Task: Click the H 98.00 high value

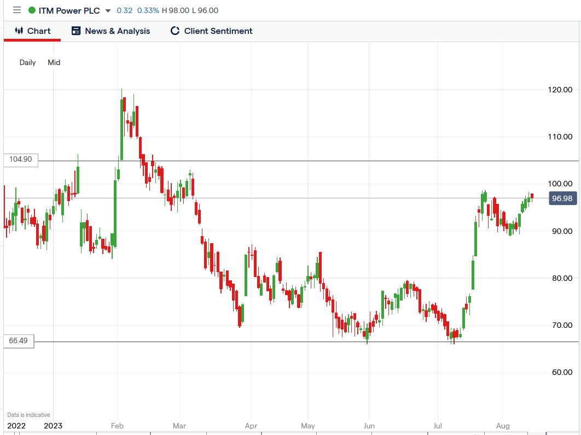Action: pyautogui.click(x=175, y=11)
